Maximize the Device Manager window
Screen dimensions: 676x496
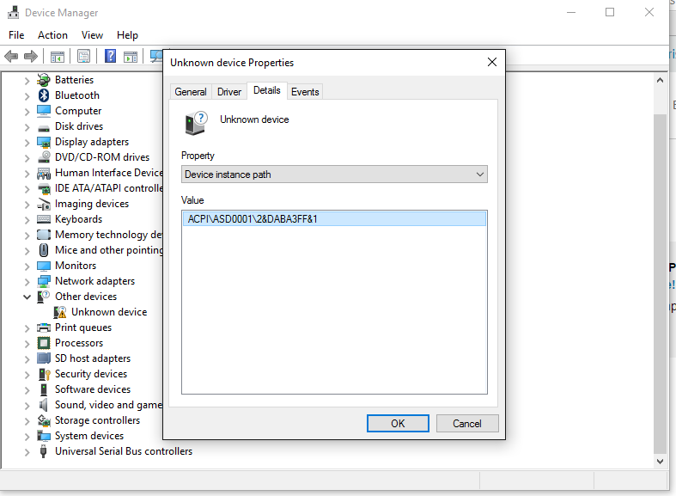tap(610, 12)
